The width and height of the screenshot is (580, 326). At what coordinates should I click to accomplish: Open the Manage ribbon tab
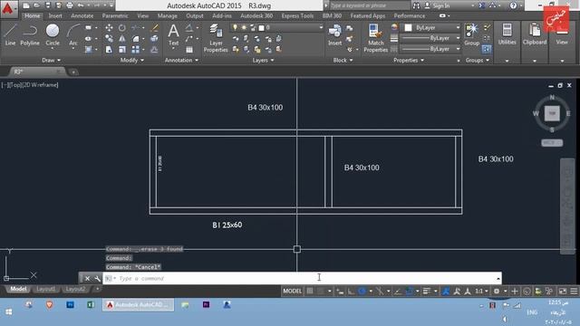167,16
